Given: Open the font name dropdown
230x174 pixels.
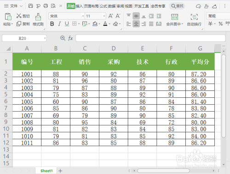Looking at the screenshot, I should tap(83, 16).
